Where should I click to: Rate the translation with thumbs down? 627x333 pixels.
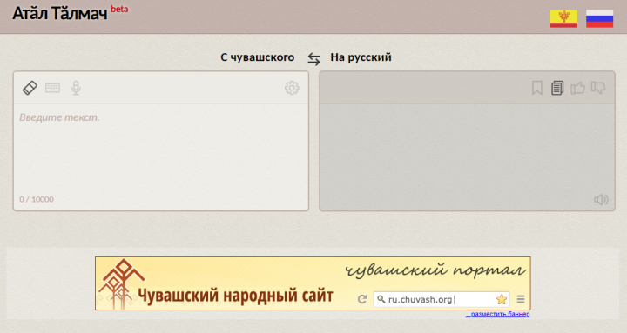click(x=598, y=88)
